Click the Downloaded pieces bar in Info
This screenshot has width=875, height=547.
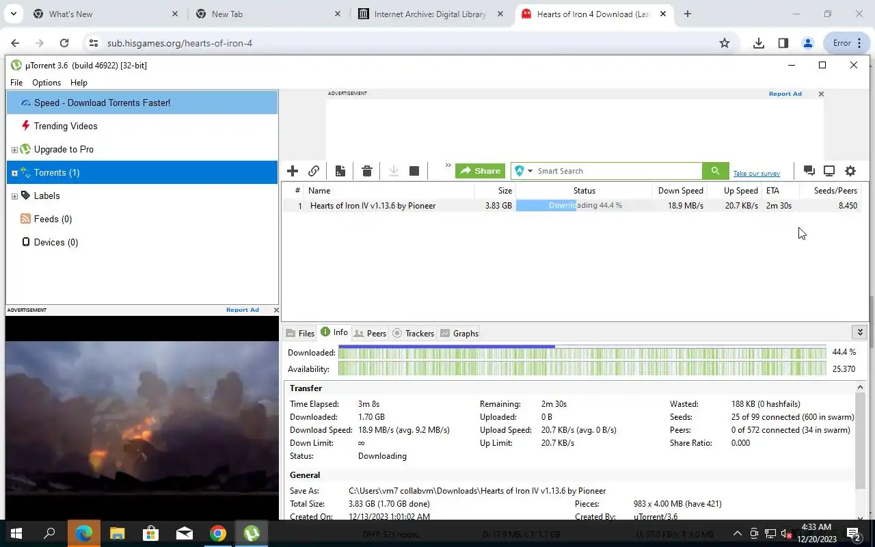tap(582, 352)
